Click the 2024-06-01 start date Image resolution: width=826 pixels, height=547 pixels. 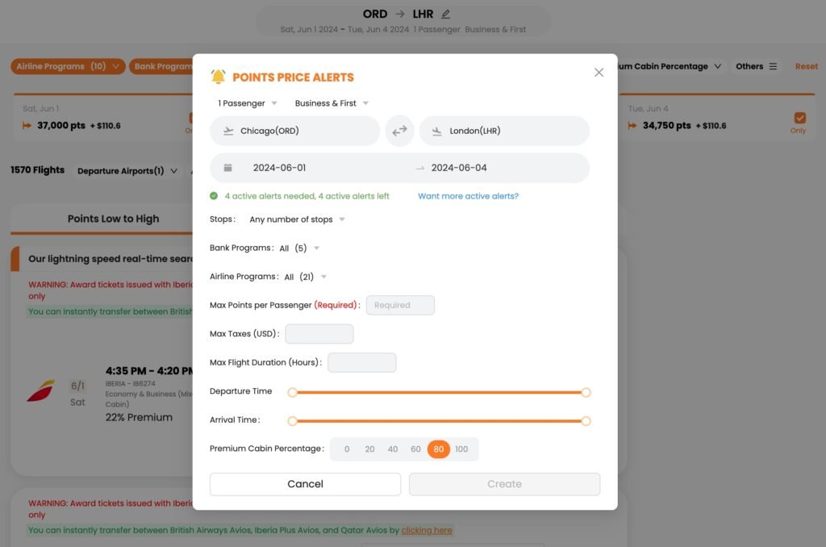pos(279,168)
